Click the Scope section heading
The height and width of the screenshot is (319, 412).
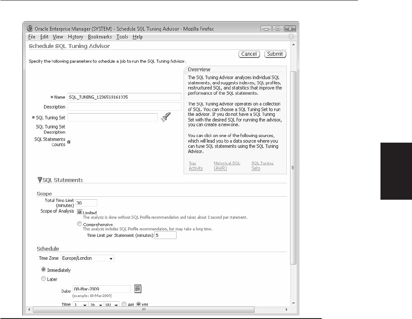click(x=44, y=194)
